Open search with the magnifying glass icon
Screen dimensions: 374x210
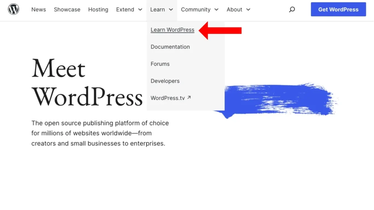point(292,9)
